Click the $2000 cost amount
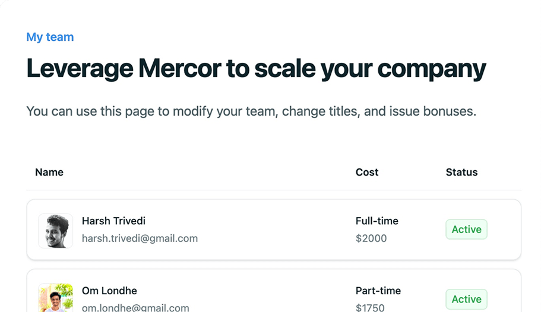This screenshot has width=541, height=312. [x=371, y=238]
